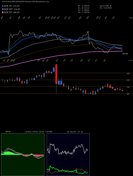Select the chart title mentioning FSS ManafaSutra.com
This screenshot has width=133, height=176.
[x=26, y=2]
